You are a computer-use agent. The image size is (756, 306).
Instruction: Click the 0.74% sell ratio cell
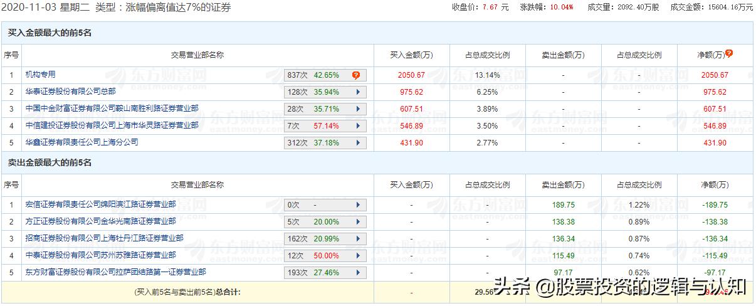(639, 256)
